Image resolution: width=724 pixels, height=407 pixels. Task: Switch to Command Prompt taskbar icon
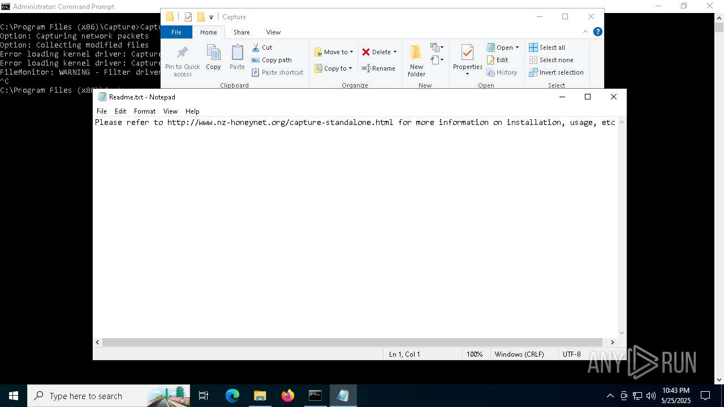(315, 396)
